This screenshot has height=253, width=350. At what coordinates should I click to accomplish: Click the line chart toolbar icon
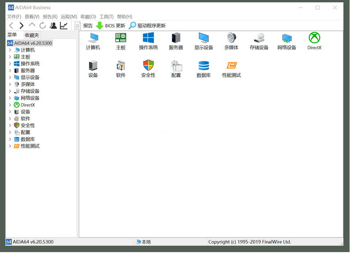64,26
